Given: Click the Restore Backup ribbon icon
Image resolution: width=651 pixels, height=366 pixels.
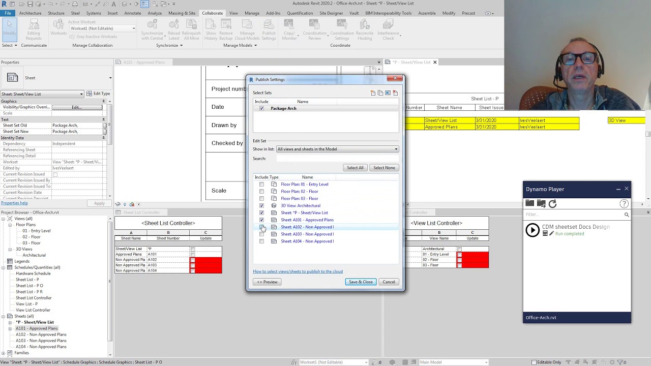Looking at the screenshot, I should pos(226,30).
